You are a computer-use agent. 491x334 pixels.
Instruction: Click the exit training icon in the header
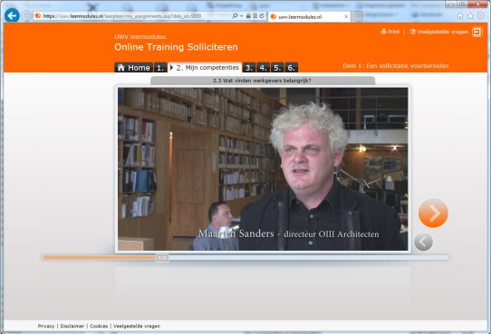coord(477,32)
